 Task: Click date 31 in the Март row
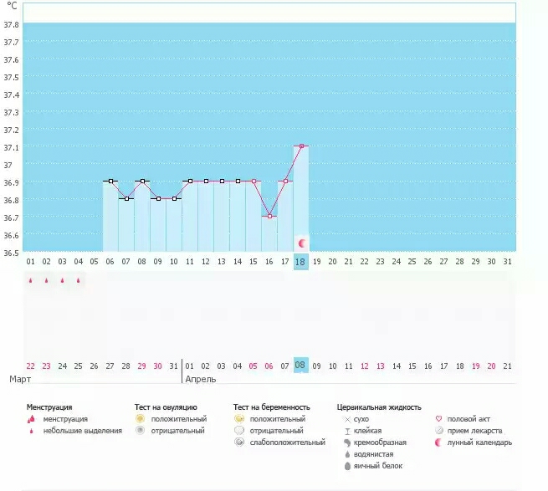click(174, 366)
